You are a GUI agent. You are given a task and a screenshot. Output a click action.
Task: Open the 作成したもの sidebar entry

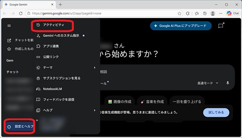(x=20, y=49)
